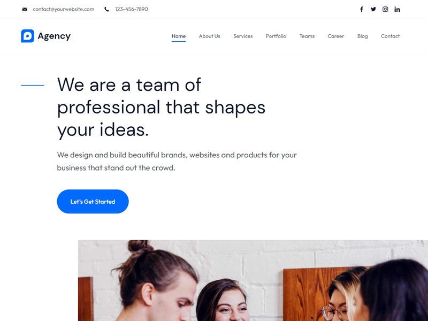428x321 pixels.
Task: Open the Career menu link
Action: 336,36
